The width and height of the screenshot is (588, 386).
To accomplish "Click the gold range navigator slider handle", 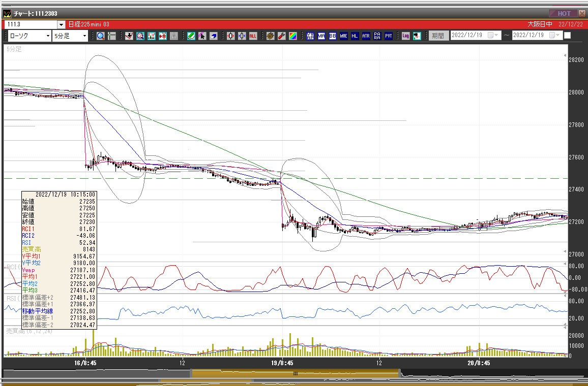I will point(296,373).
